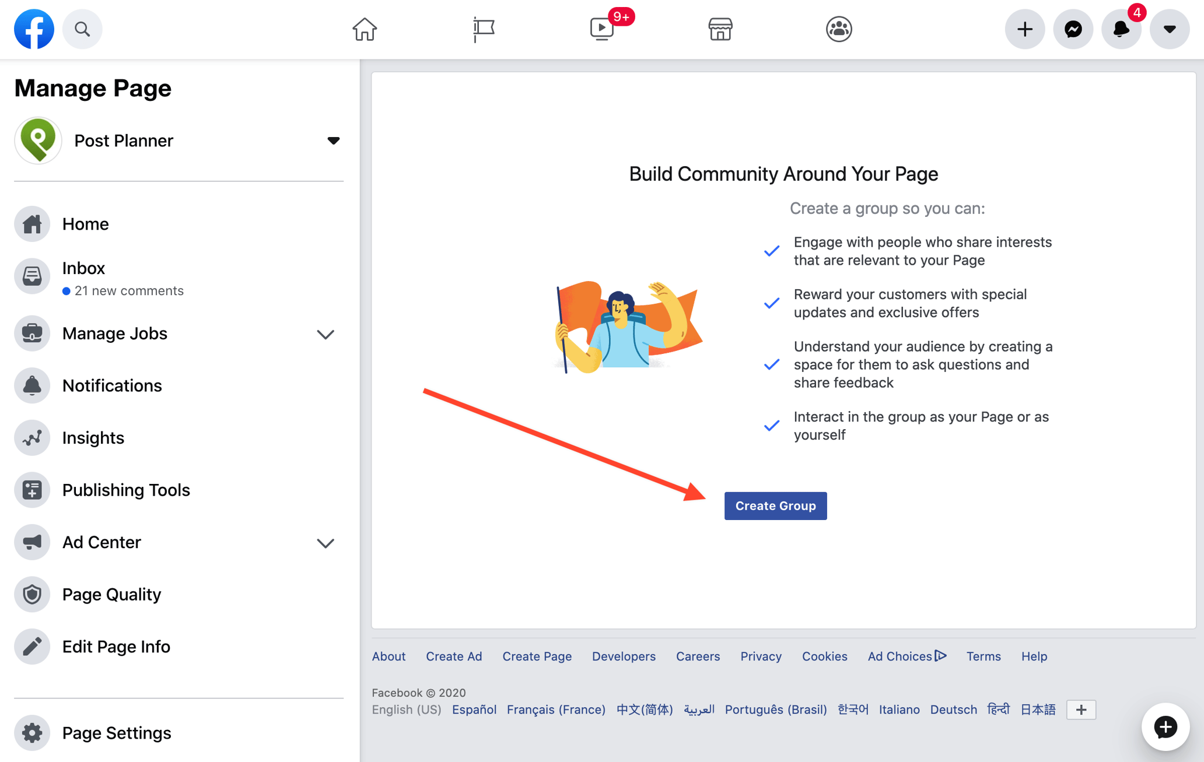Click the Insights graph icon

coord(32,438)
